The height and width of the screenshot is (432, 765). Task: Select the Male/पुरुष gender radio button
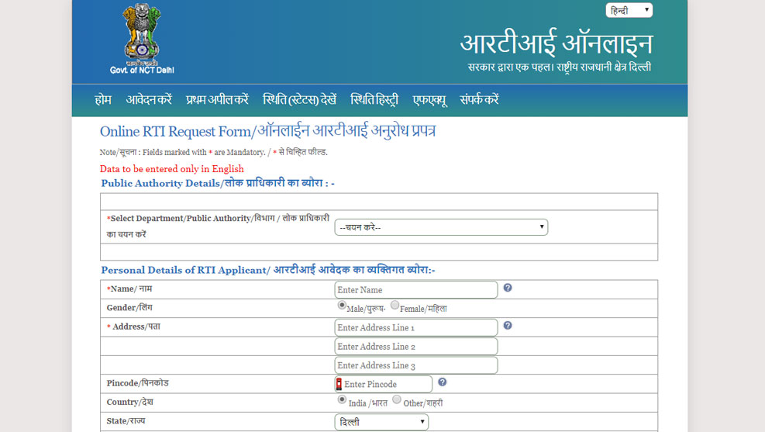[342, 306]
